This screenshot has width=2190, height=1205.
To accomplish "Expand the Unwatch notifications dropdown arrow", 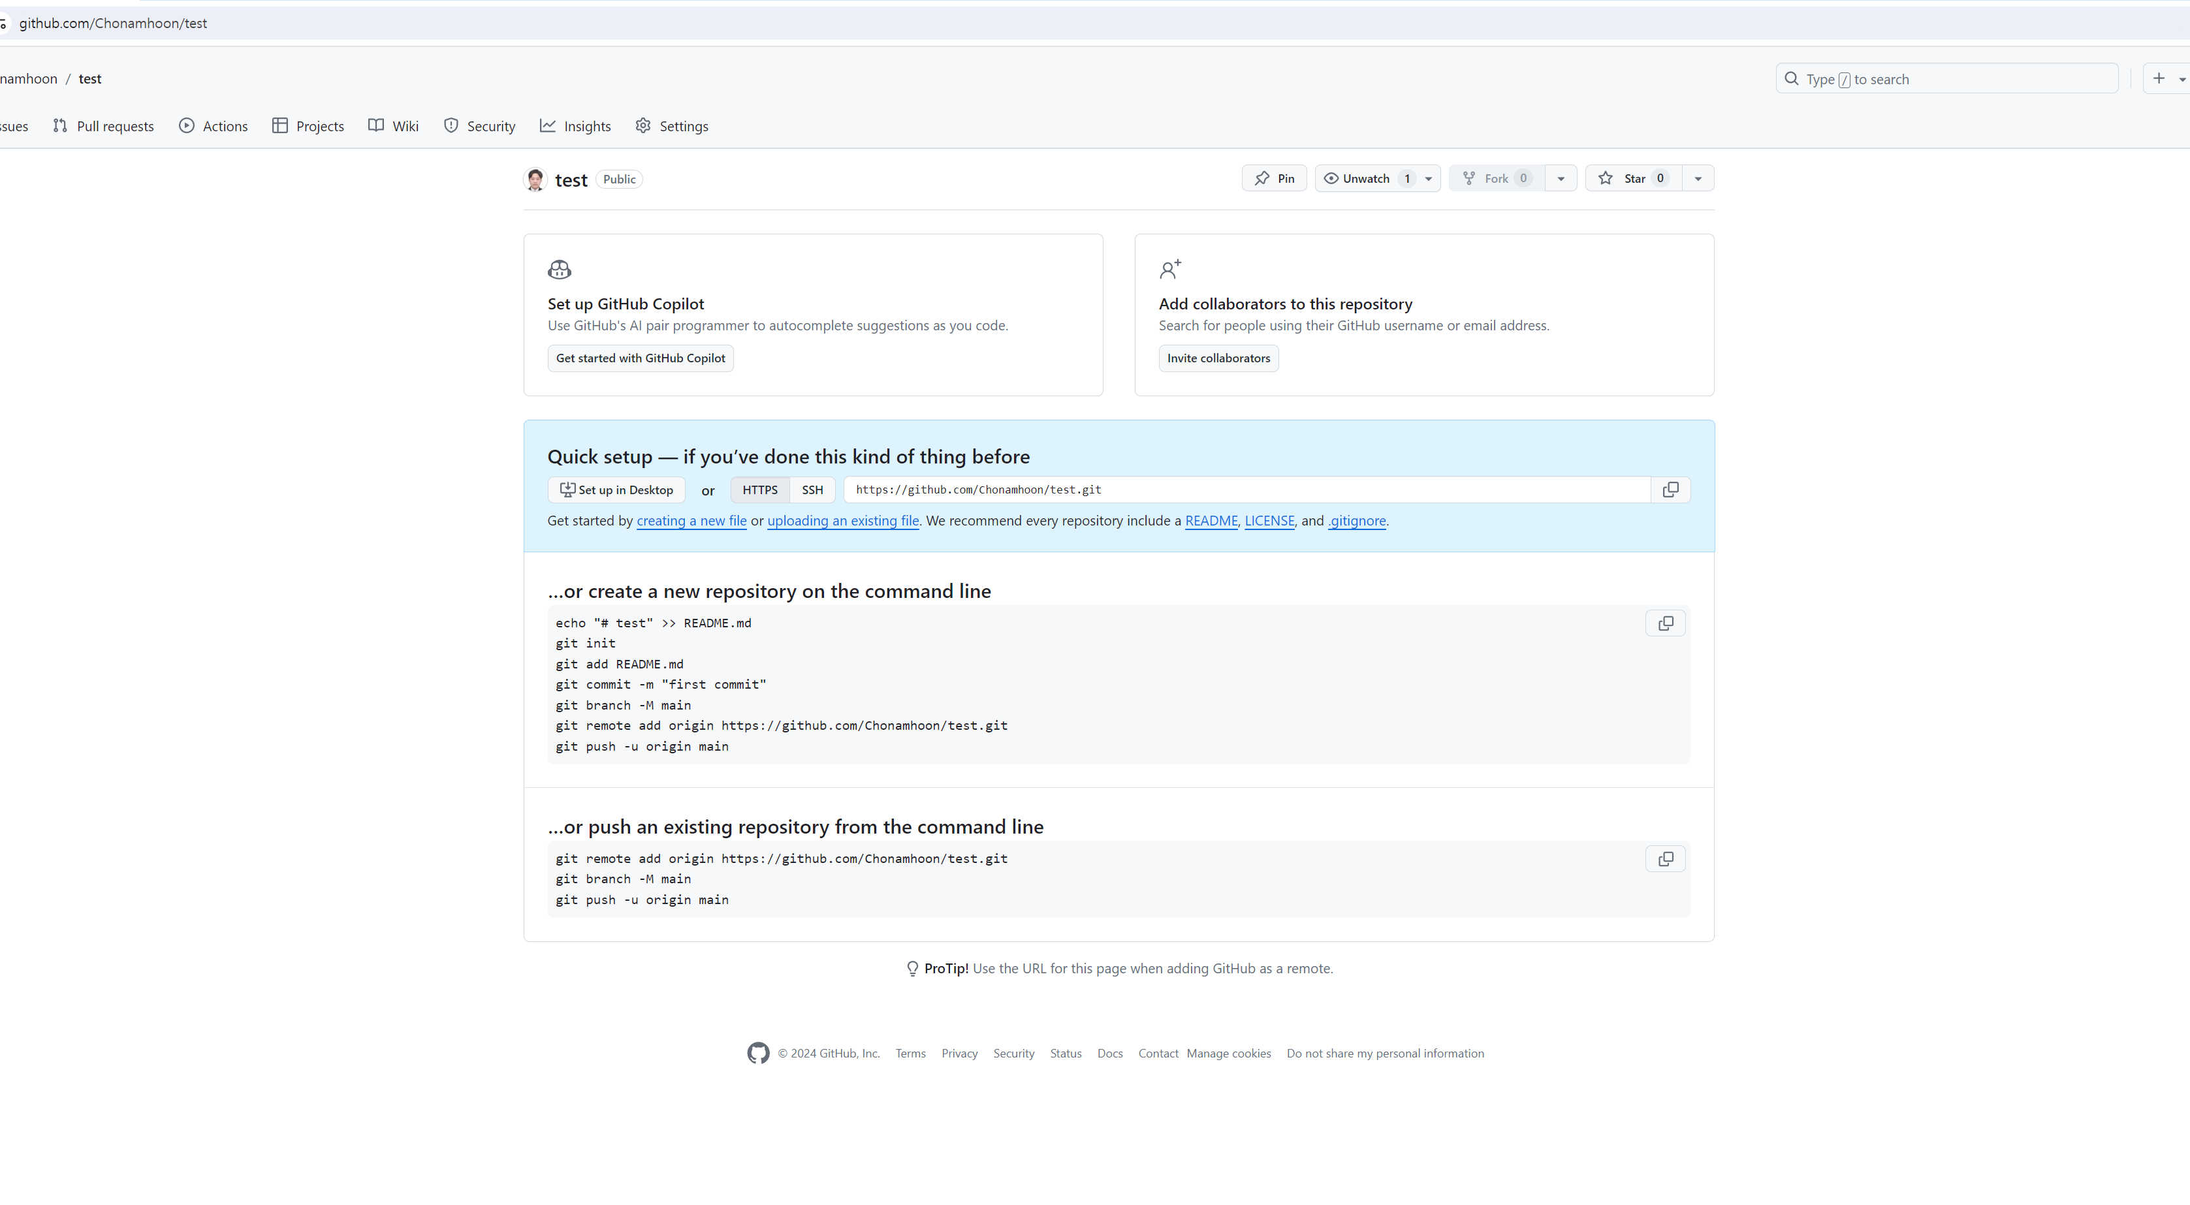I will pyautogui.click(x=1428, y=178).
